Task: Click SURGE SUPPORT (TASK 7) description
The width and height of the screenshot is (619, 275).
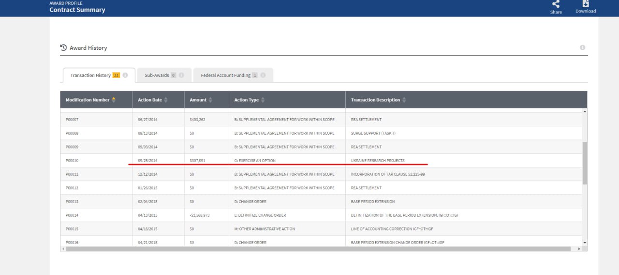Action: [373, 133]
